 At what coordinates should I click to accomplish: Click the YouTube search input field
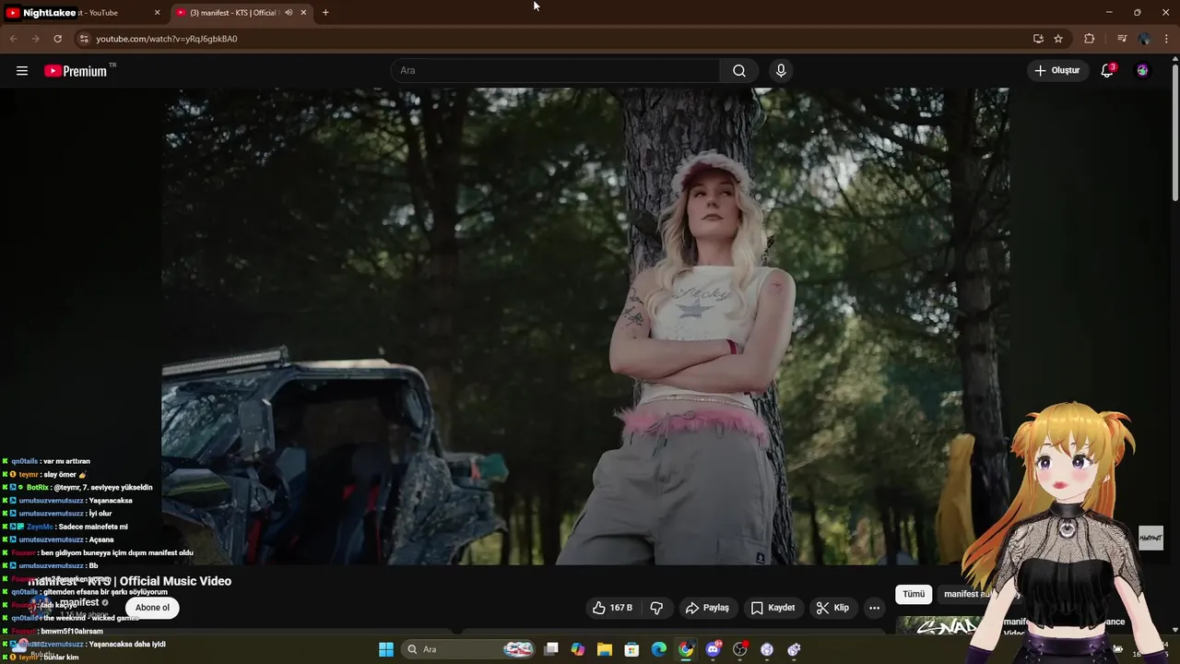(556, 71)
